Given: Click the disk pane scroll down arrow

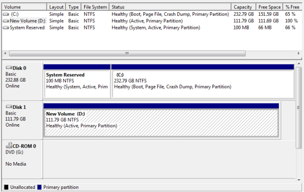Looking at the screenshot, I should 299,180.
